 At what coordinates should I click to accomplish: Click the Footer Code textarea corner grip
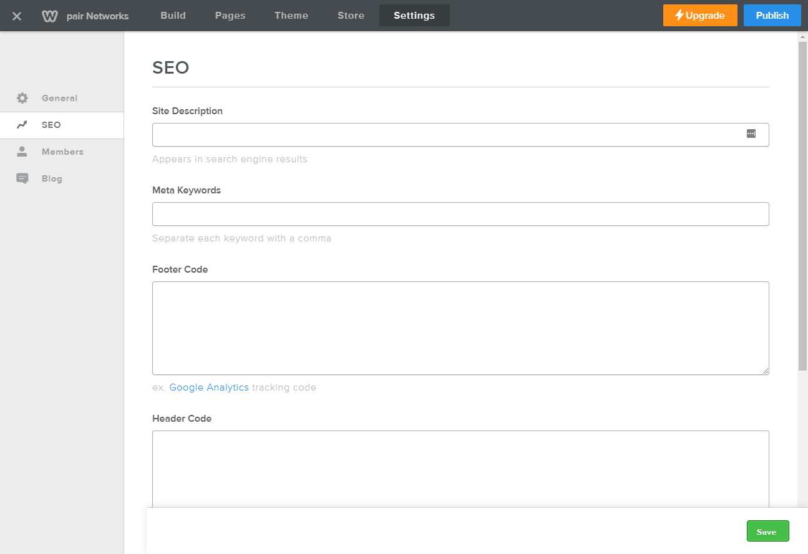tap(765, 371)
